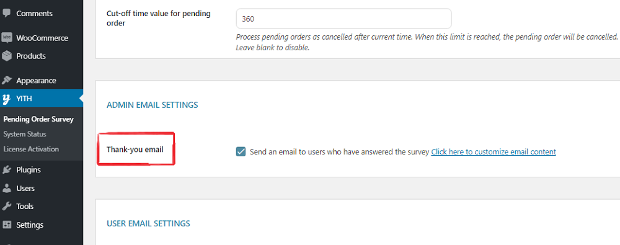The height and width of the screenshot is (245, 620).
Task: Click the Plugins plug icon
Action: coord(6,170)
